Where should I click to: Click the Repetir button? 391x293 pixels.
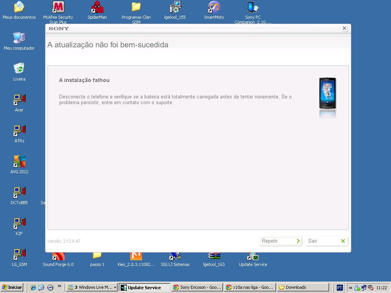[281, 241]
